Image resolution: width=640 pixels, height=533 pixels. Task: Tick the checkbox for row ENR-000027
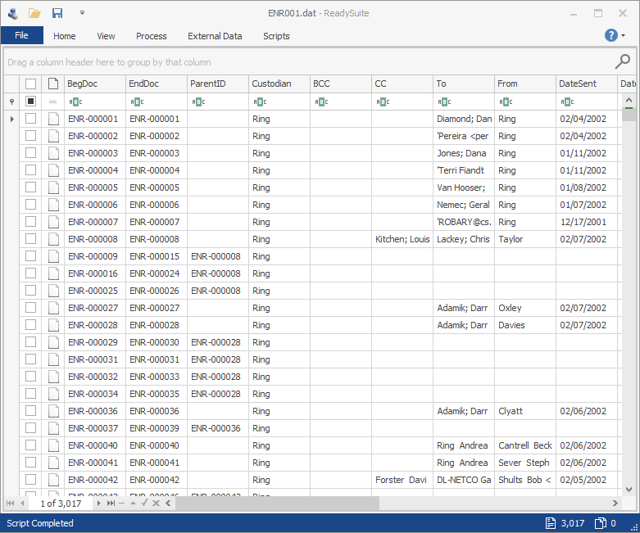point(30,308)
